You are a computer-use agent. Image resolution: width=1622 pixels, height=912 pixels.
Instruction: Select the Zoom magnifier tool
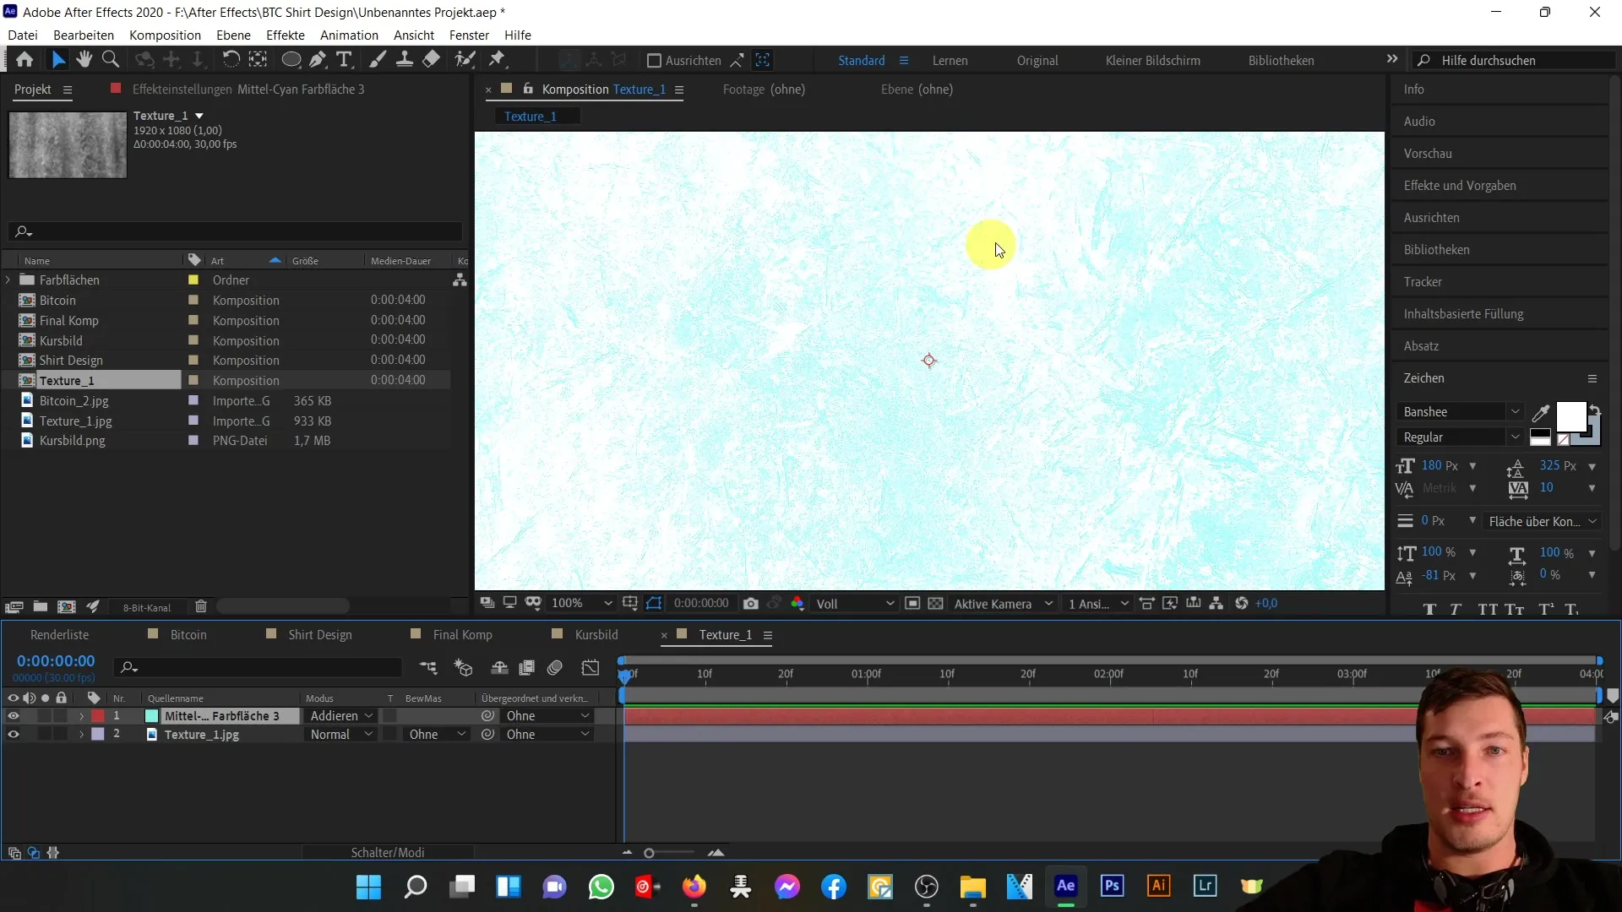111,60
